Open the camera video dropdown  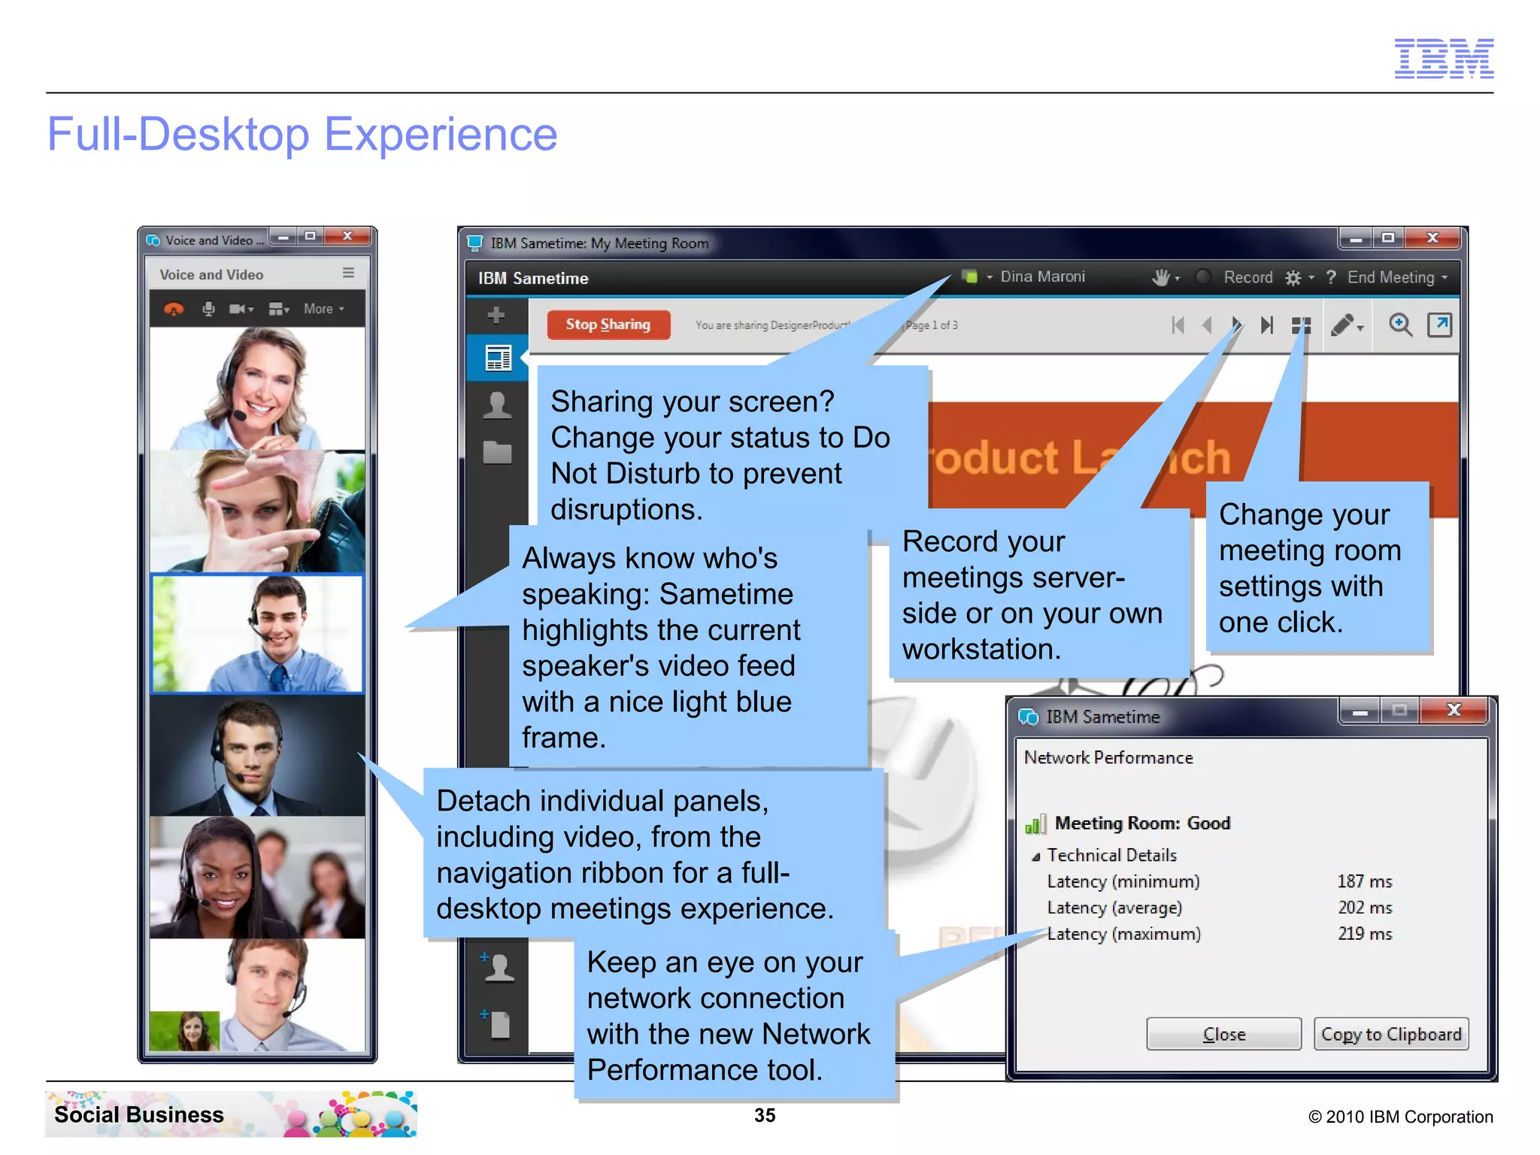pyautogui.click(x=241, y=309)
